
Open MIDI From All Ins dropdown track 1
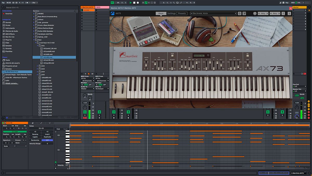[87, 78]
